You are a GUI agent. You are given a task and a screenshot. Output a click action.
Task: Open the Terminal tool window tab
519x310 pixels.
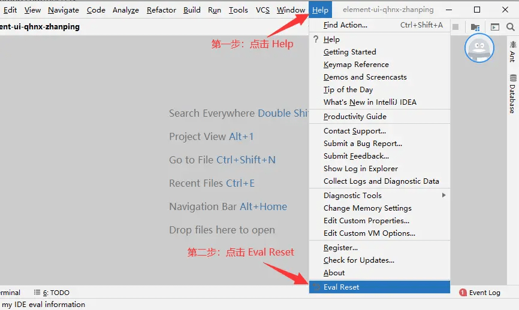coord(10,293)
